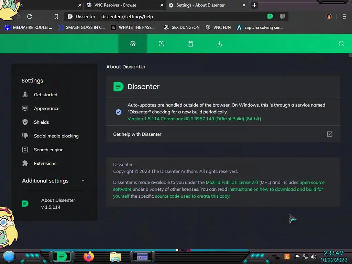Select the Settings - About Dissenter tab

pos(207,5)
